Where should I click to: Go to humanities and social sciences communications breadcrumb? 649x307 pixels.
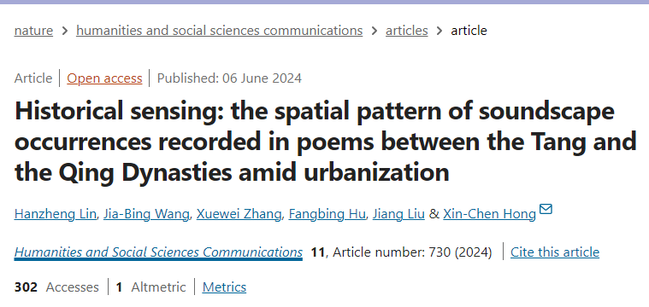point(220,31)
